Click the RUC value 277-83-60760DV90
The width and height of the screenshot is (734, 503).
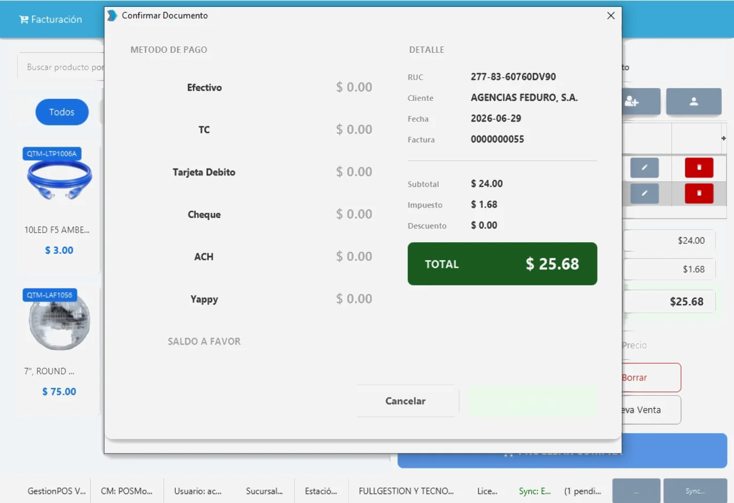coord(513,77)
